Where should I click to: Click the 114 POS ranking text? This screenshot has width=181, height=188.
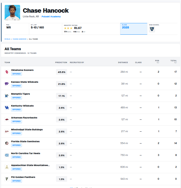click(76, 32)
